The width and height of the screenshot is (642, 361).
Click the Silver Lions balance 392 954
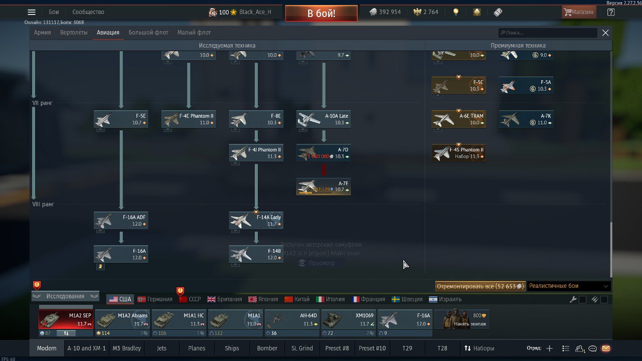pos(385,12)
